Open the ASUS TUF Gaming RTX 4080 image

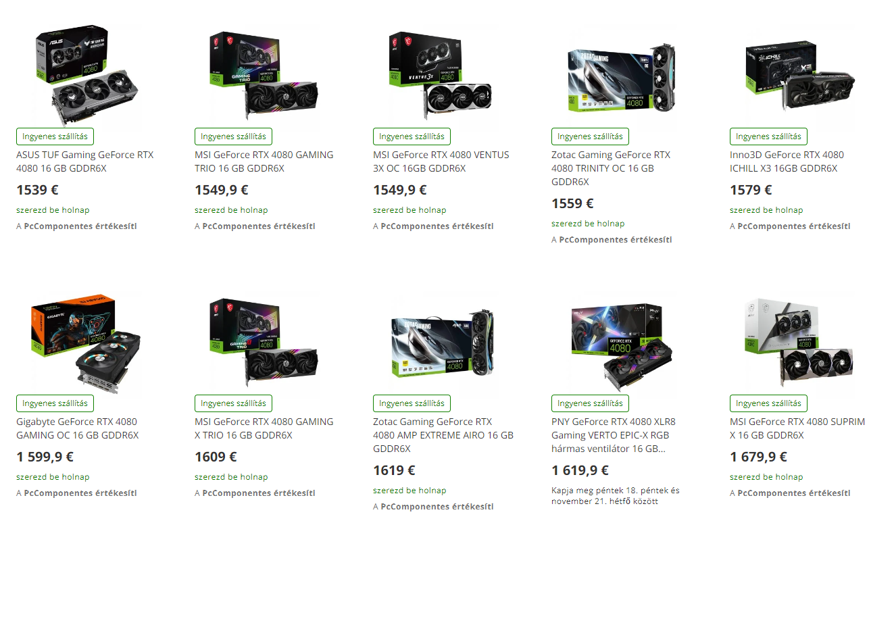[x=86, y=76]
